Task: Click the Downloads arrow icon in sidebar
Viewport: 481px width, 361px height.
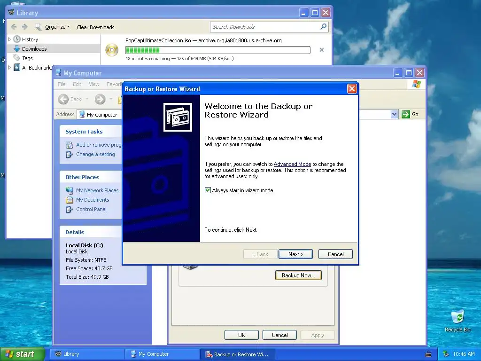Action: (17, 48)
